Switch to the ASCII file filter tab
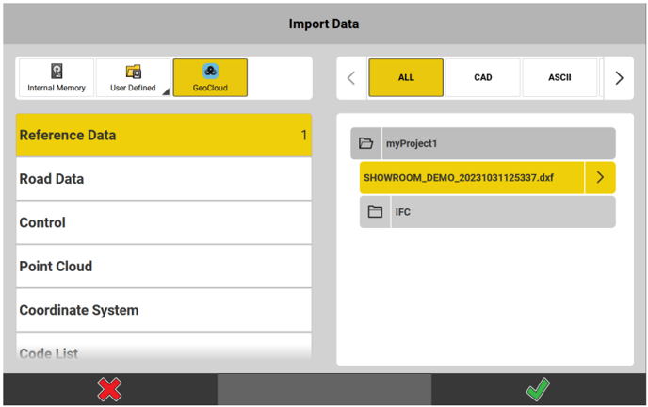The image size is (648, 407). (559, 78)
